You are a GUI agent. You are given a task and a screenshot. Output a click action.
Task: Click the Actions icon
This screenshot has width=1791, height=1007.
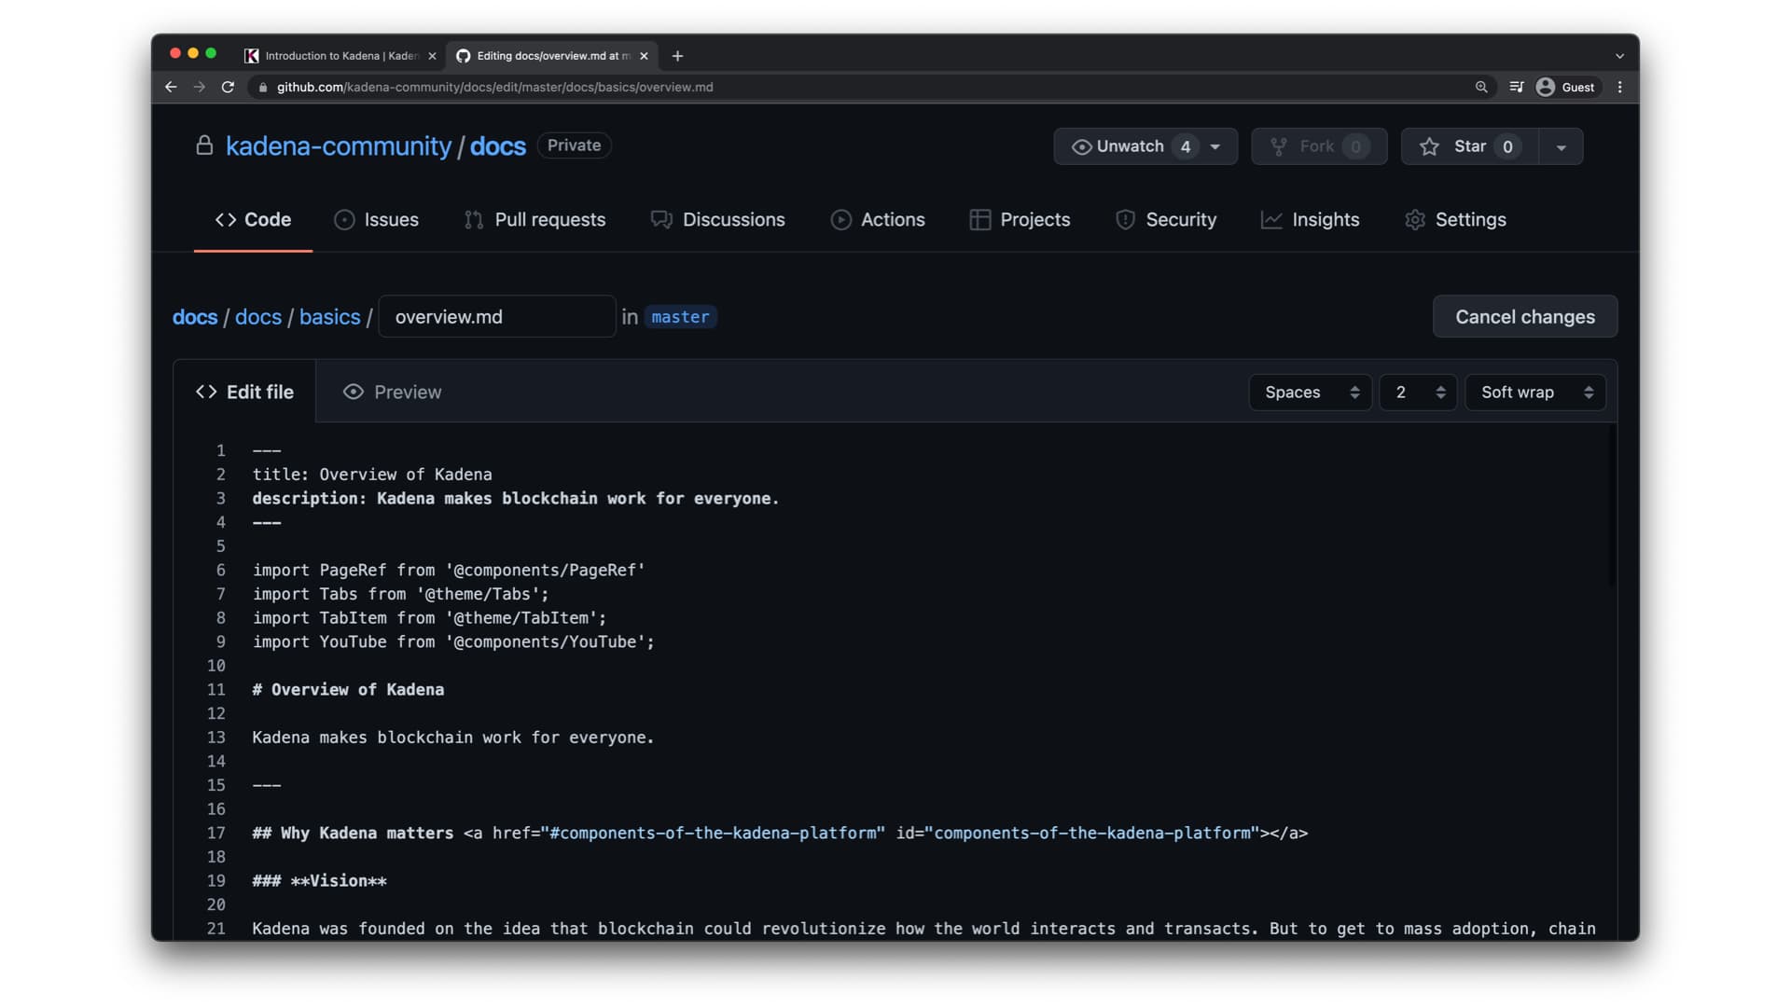(x=840, y=220)
